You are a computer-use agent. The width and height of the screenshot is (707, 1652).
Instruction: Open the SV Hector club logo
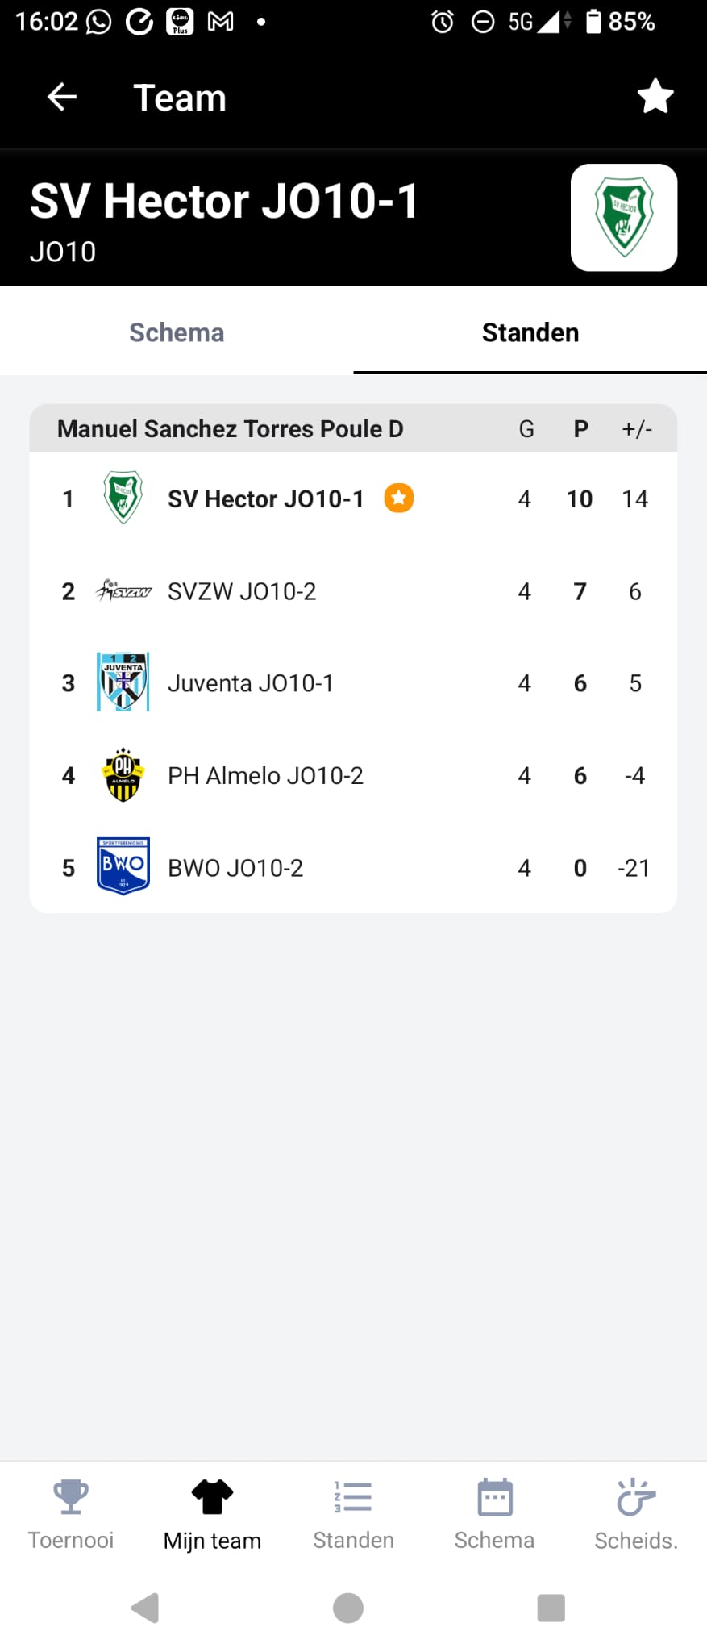tap(624, 218)
